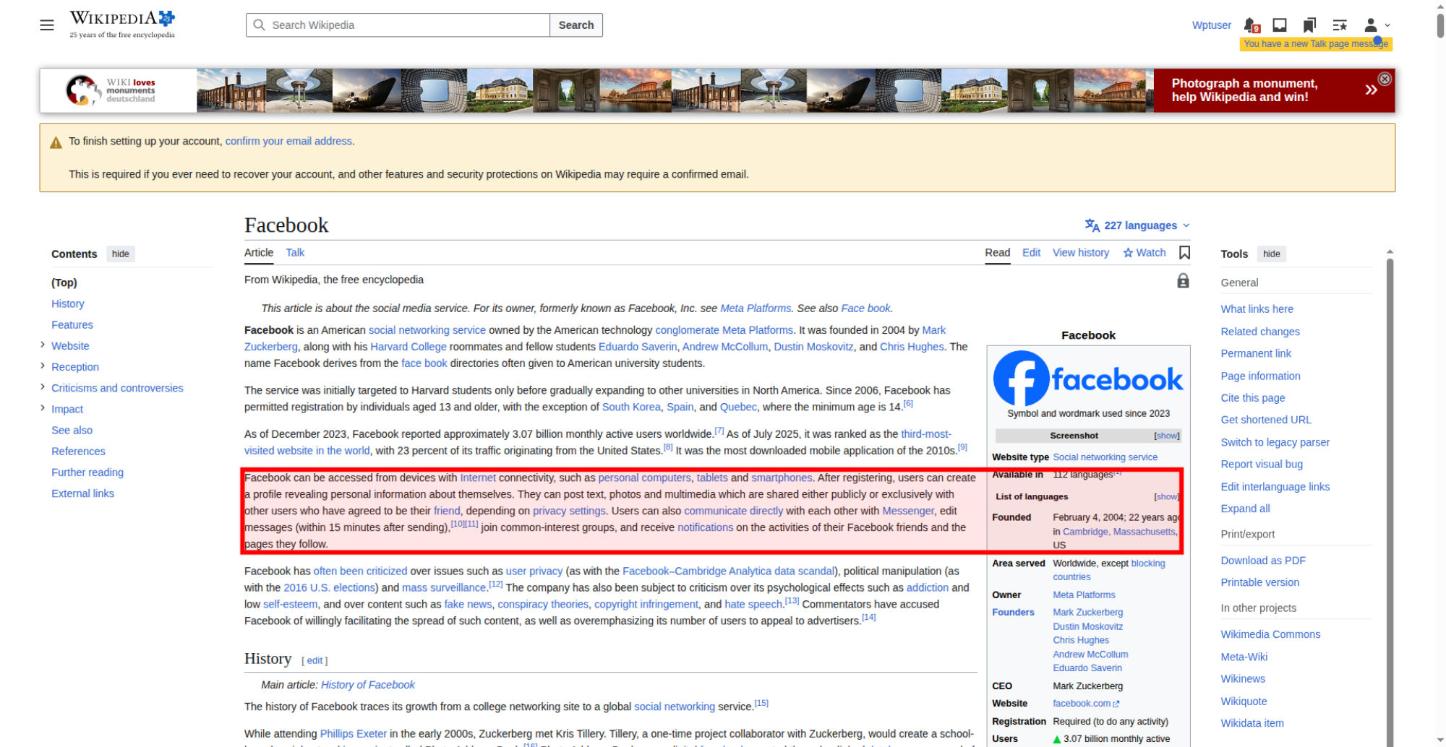Hide the Contents sidebar

(x=121, y=254)
